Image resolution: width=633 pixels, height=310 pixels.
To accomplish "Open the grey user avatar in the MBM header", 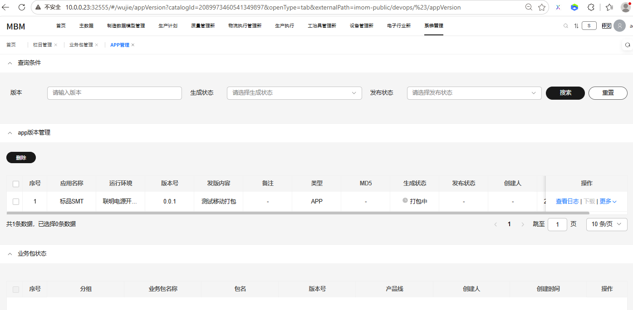I will tap(619, 26).
